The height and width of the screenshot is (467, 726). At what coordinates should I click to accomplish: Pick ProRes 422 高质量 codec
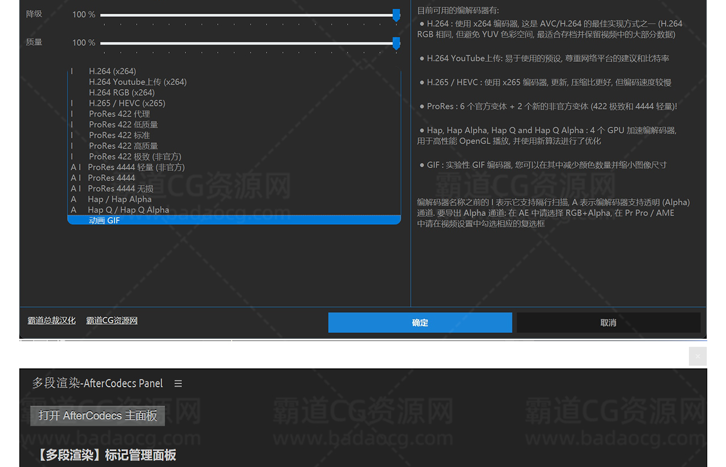click(x=123, y=146)
